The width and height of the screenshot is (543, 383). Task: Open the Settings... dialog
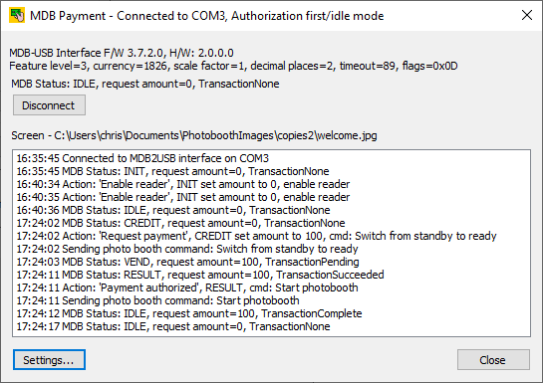coord(49,360)
